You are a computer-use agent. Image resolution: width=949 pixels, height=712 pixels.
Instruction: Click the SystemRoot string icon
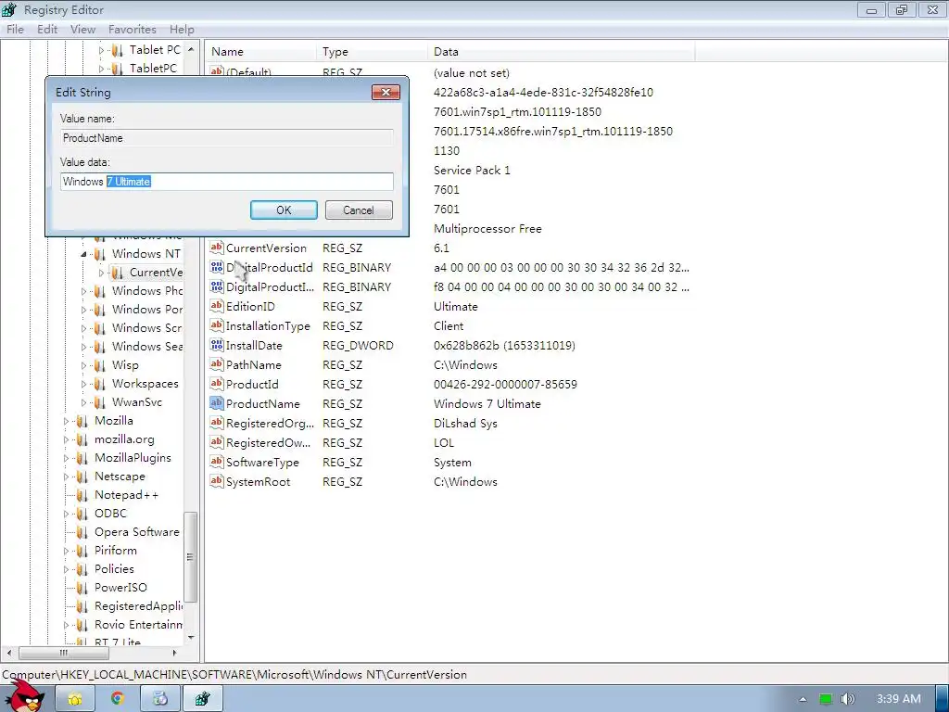pyautogui.click(x=217, y=481)
